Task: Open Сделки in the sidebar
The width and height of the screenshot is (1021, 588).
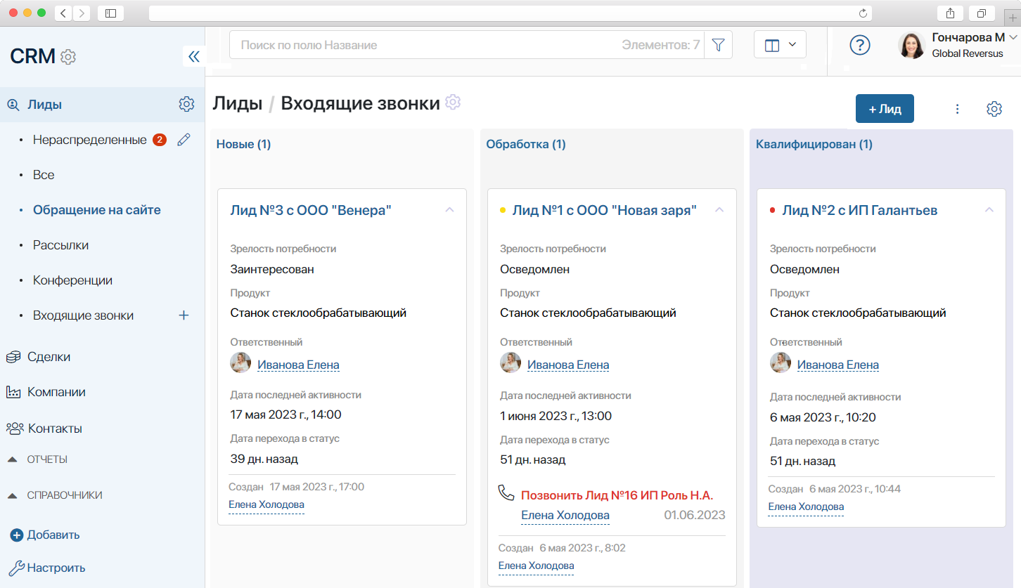Action: (x=49, y=357)
